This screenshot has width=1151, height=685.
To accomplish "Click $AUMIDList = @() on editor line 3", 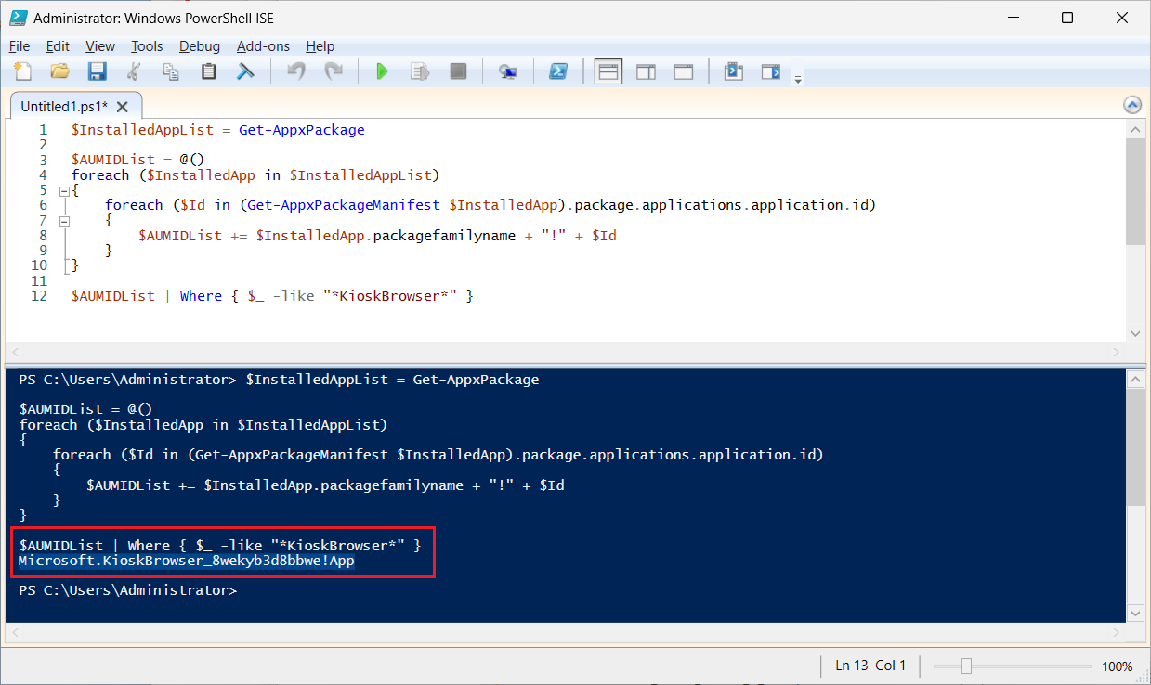I will pyautogui.click(x=137, y=160).
